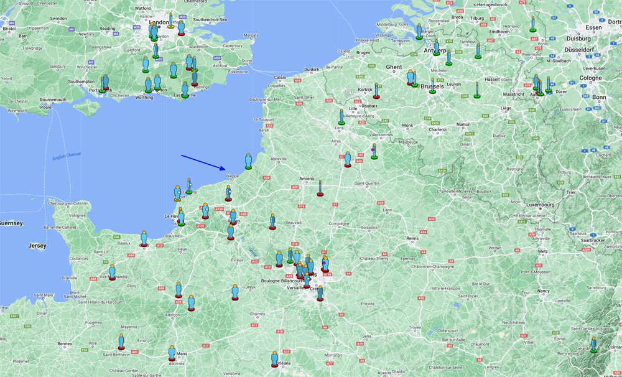Screen dimensions: 622x377
Task: Click the Rennes city label
Action: pyautogui.click(x=65, y=343)
